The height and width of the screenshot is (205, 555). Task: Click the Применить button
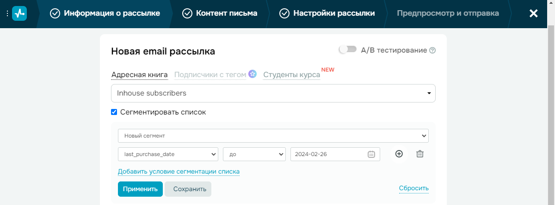click(x=140, y=189)
